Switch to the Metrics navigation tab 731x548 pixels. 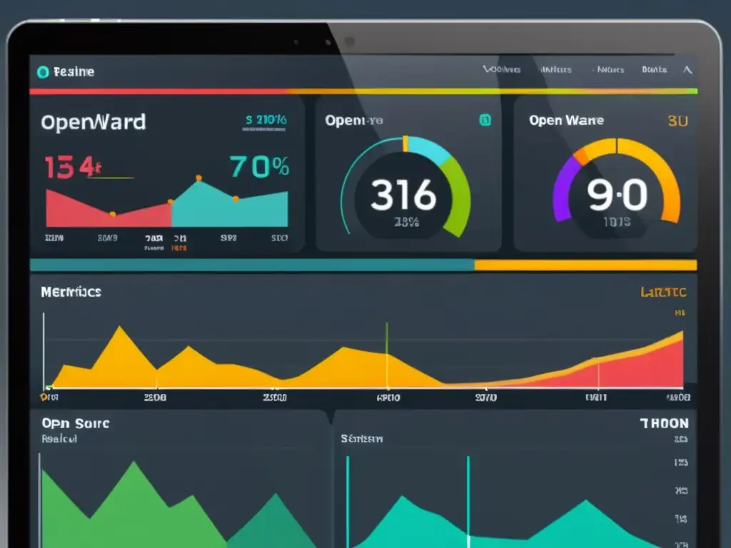tap(555, 70)
